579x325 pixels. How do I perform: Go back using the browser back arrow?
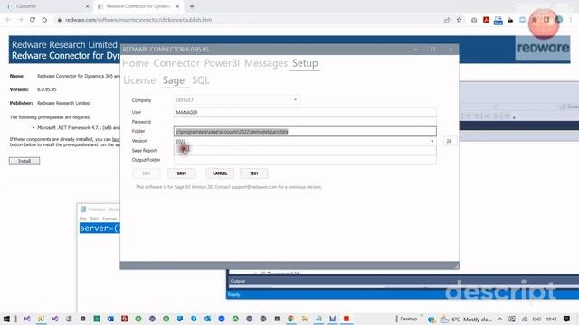pos(8,20)
